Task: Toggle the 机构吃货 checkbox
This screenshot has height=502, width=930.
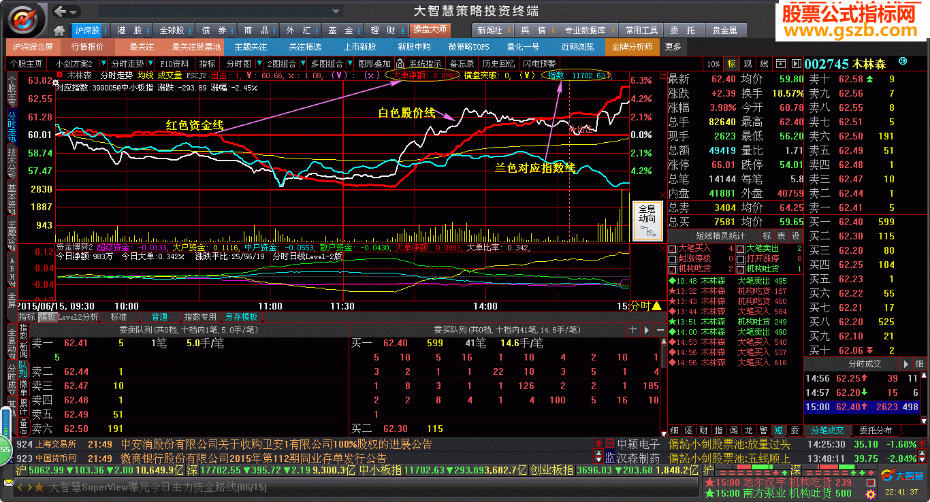Action: coord(673,269)
